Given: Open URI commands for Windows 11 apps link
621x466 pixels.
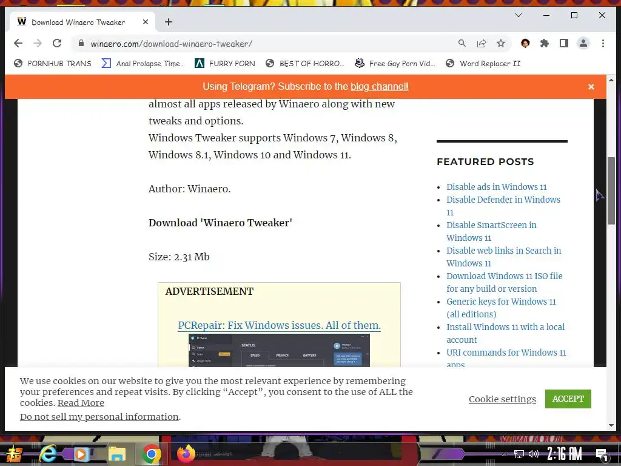Looking at the screenshot, I should [506, 358].
